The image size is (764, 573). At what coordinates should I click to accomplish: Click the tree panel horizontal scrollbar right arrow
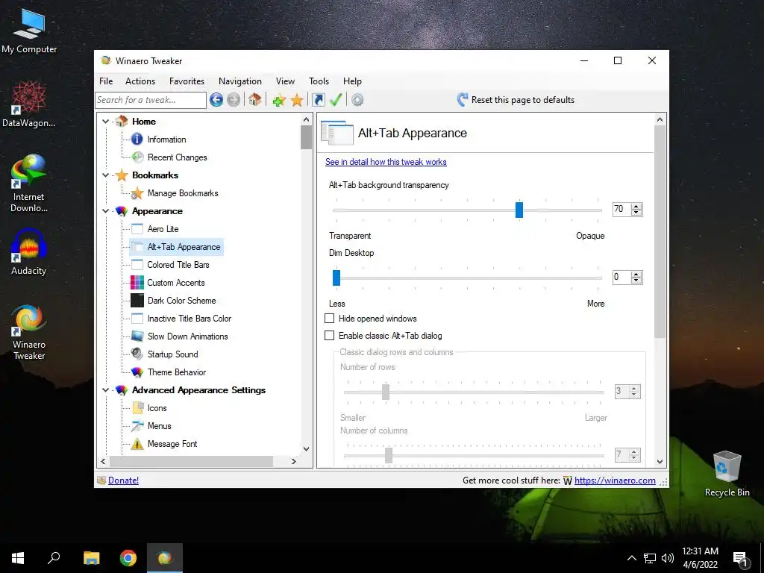293,461
